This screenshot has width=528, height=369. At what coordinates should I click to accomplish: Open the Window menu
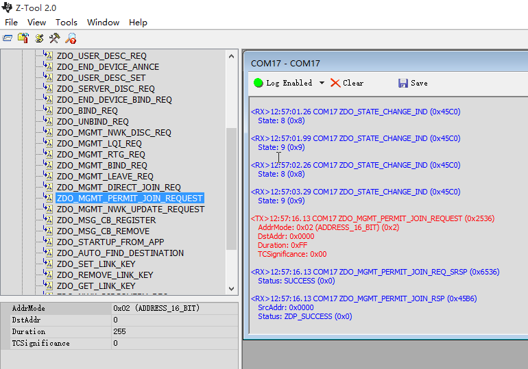[x=103, y=23]
